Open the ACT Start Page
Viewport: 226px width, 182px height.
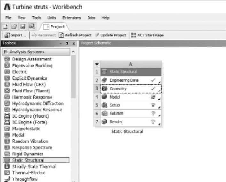147,35
